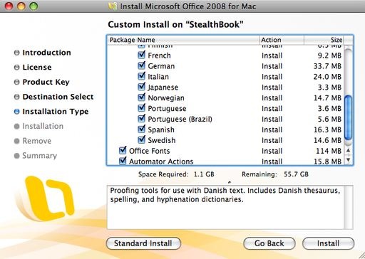This screenshot has height=259, width=365.
Task: Click the yellow minimize window button
Action: pyautogui.click(x=21, y=6)
